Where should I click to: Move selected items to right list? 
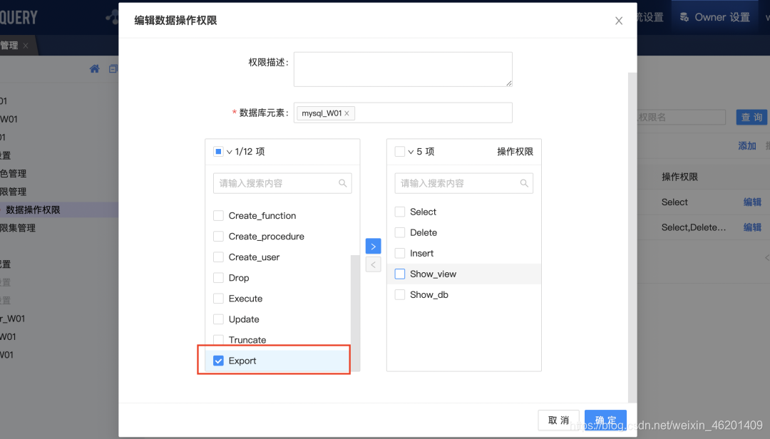pos(373,246)
